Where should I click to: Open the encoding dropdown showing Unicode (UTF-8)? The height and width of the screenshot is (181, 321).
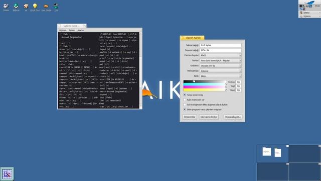coord(221,66)
